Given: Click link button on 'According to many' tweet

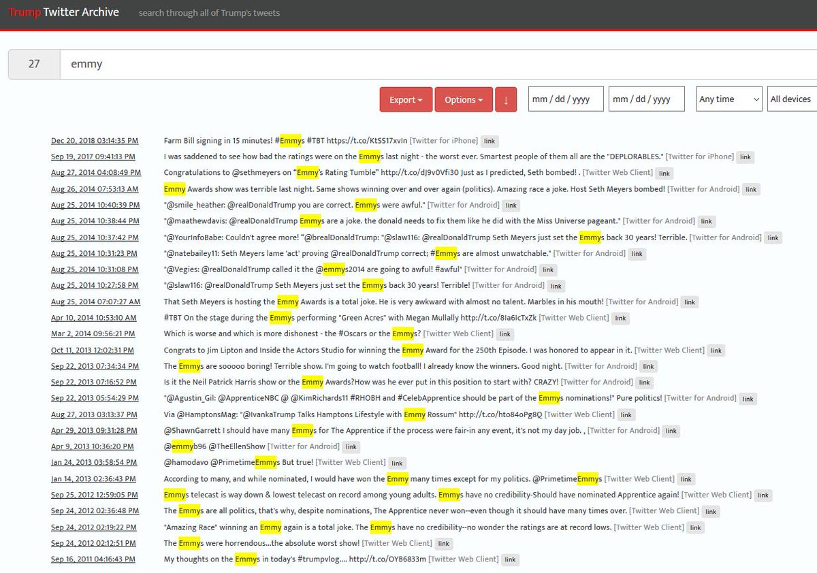Looking at the screenshot, I should pos(686,480).
